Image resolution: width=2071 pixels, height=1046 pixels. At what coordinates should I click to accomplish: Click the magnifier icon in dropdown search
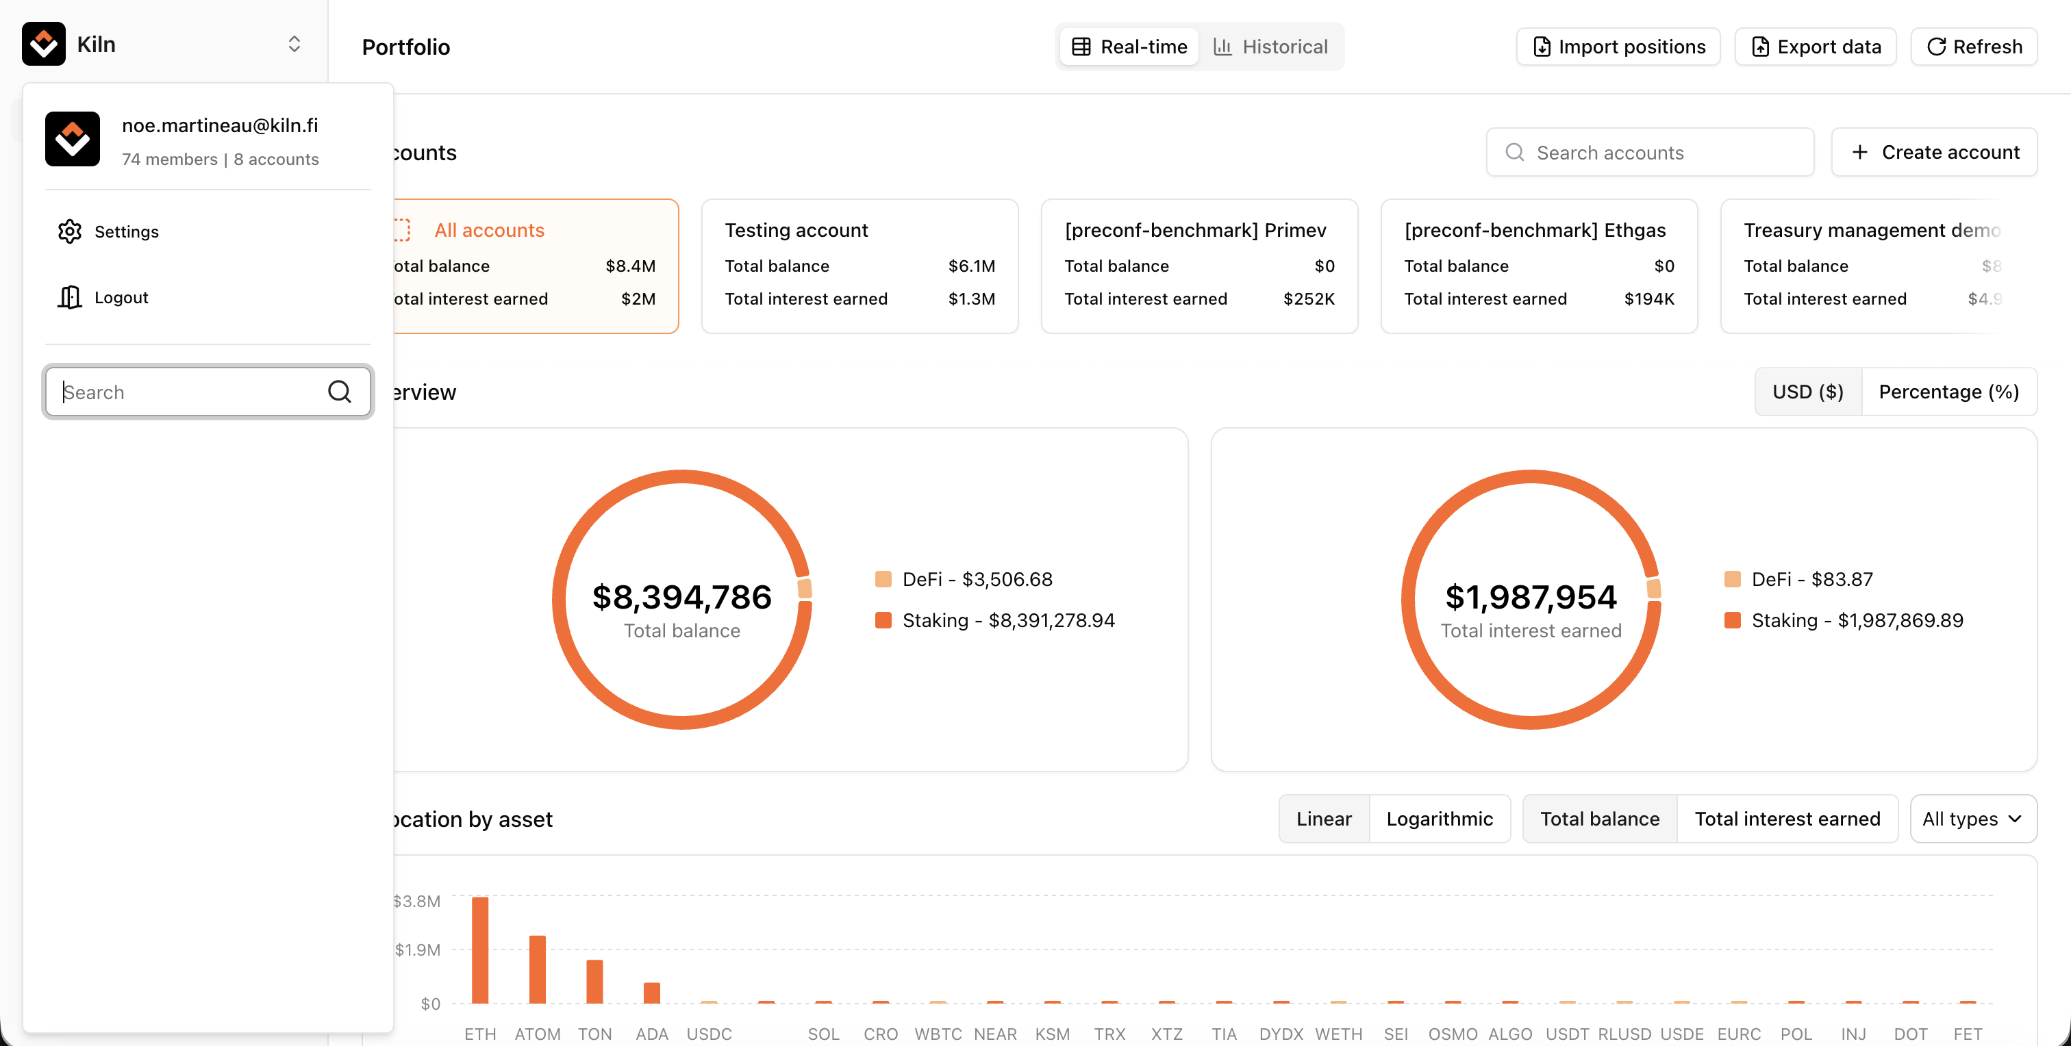click(x=339, y=392)
